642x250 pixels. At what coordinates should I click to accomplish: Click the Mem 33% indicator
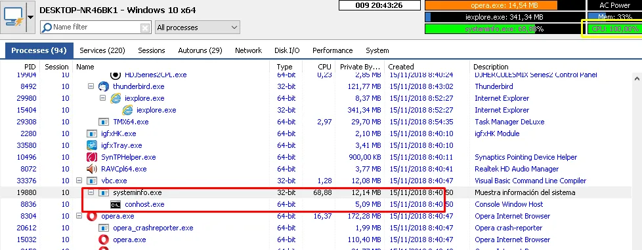614,17
